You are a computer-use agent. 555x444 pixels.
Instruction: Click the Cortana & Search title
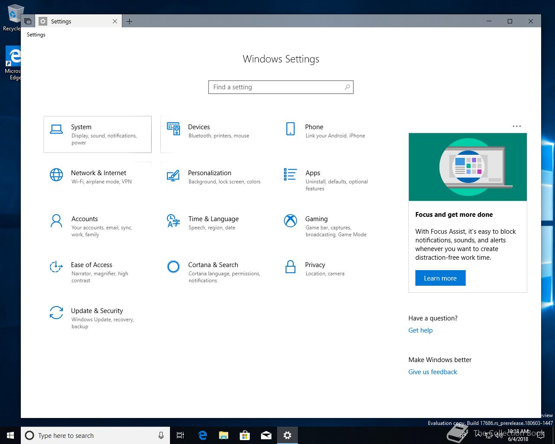point(213,265)
